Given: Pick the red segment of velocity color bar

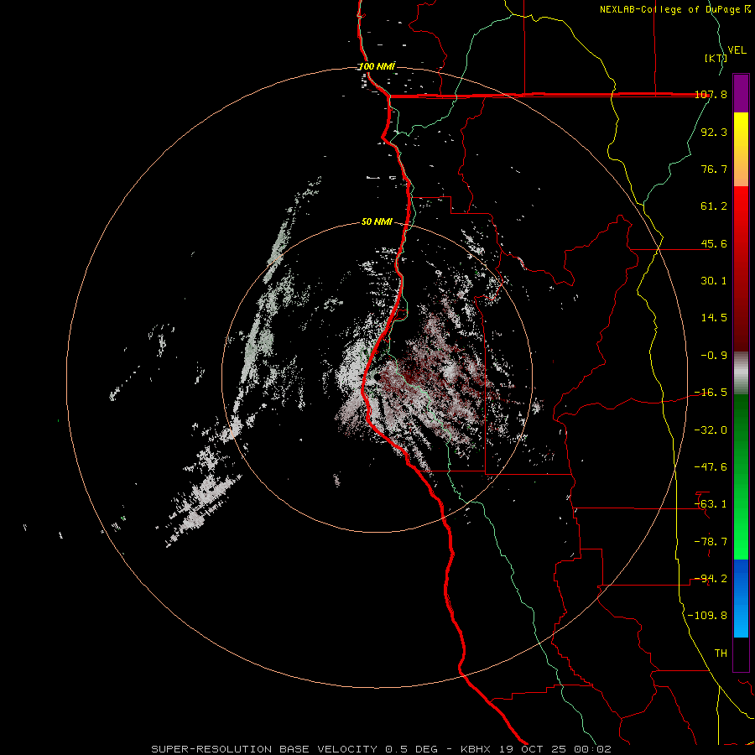Looking at the screenshot, I should point(741,268).
